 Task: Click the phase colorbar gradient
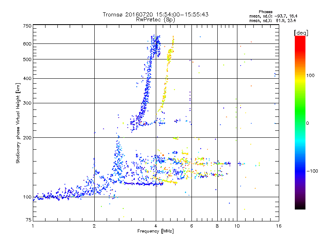(300, 122)
